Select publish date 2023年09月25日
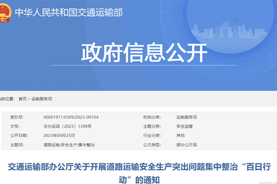 (x=59, y=136)
